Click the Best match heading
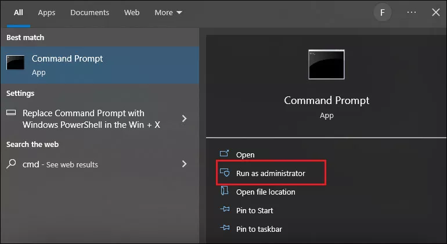 tap(26, 37)
